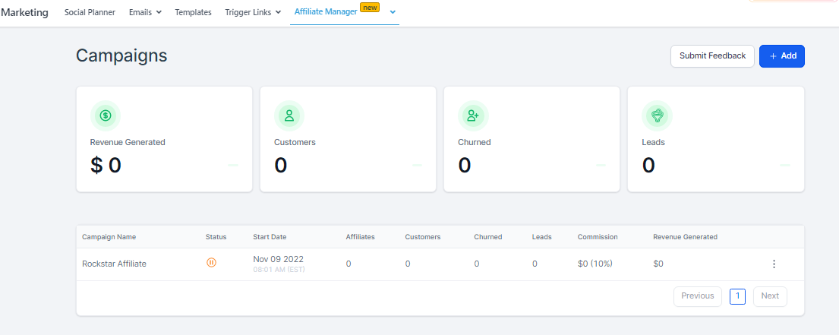Click the Leads funnel icon
Screen dimensions: 839x335
tap(657, 115)
